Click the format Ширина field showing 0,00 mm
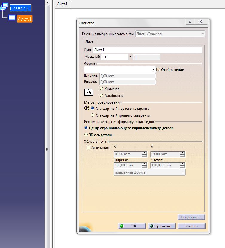This screenshot has height=248, width=225. 128,76
